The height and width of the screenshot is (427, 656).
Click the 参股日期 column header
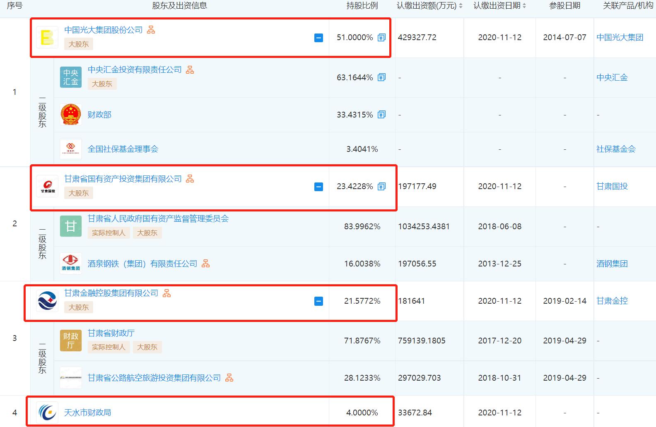[x=564, y=6]
